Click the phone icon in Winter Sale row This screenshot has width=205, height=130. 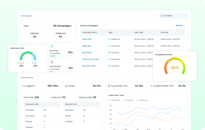click(x=109, y=39)
